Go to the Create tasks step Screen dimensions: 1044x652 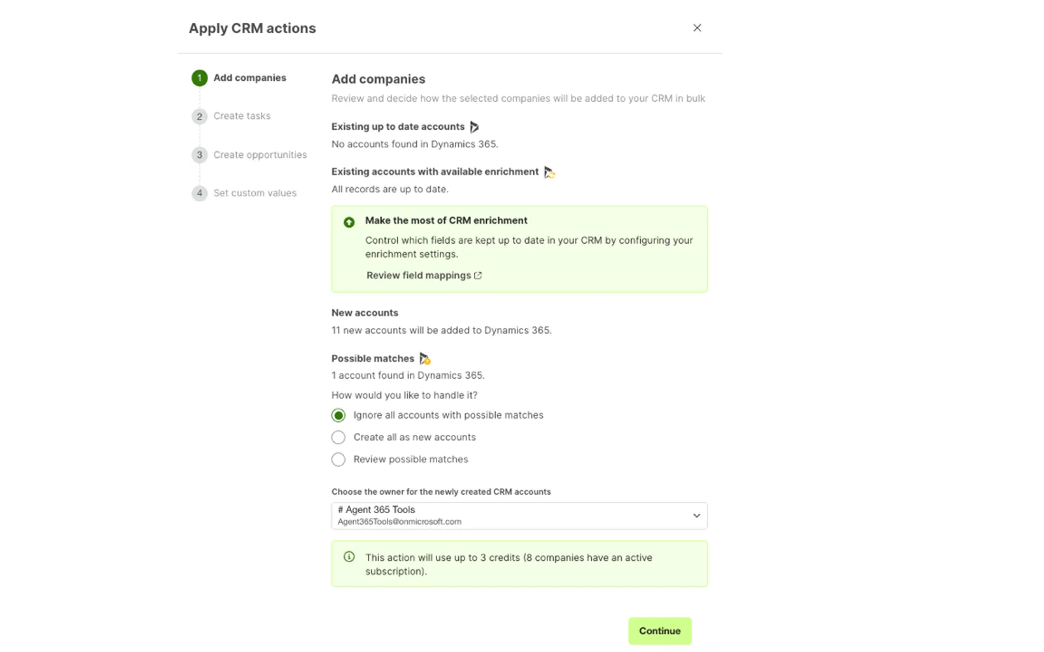click(x=242, y=116)
